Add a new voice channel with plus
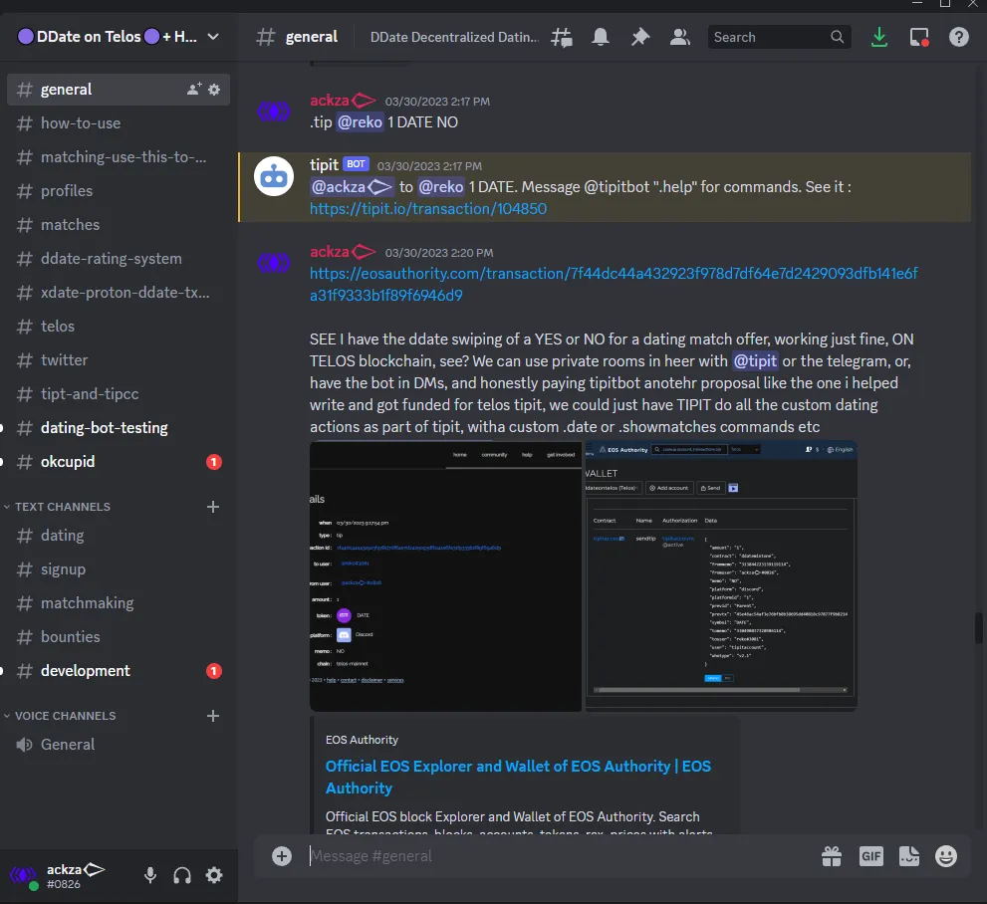Screen dimensions: 987x904 [x=213, y=716]
